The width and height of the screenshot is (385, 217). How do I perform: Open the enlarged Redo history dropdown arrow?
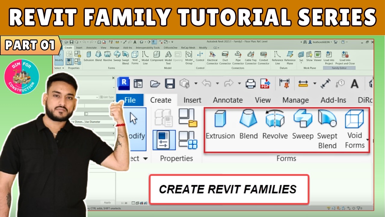point(239,83)
